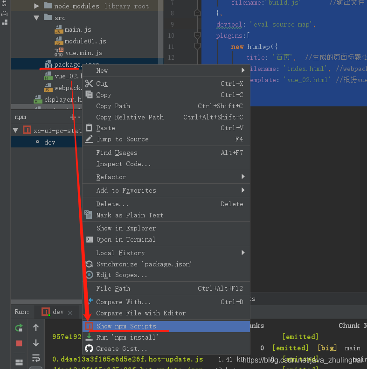The width and height of the screenshot is (367, 369).
Task: Collapse the xc-ui-pc-stat npm tree node
Action: click(15, 130)
